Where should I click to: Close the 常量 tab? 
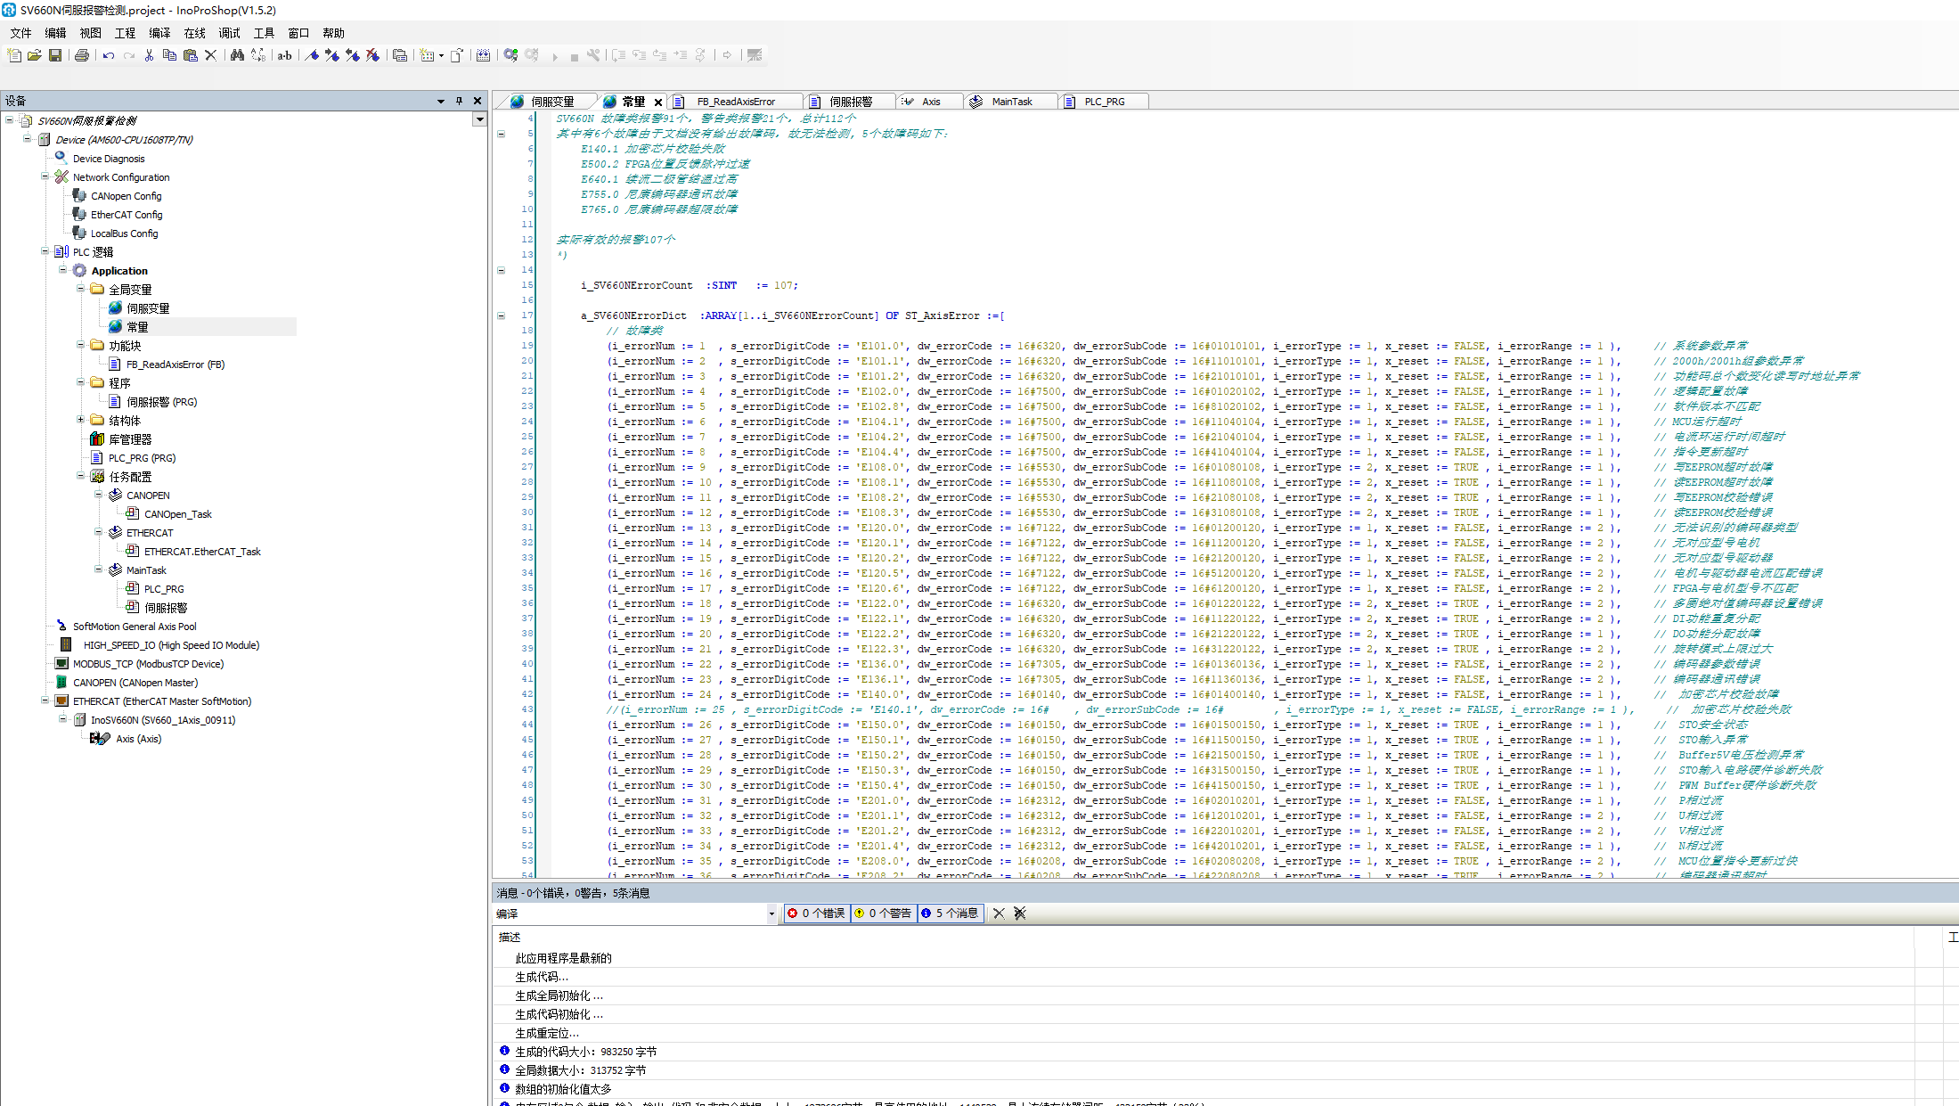point(658,102)
